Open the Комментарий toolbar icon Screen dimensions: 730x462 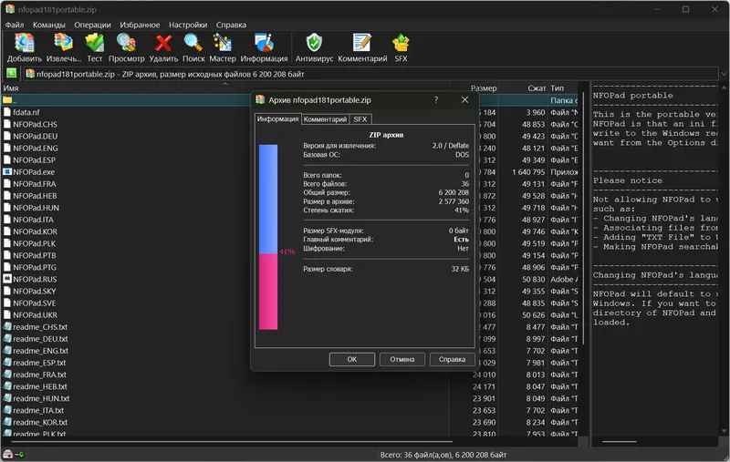click(x=362, y=43)
